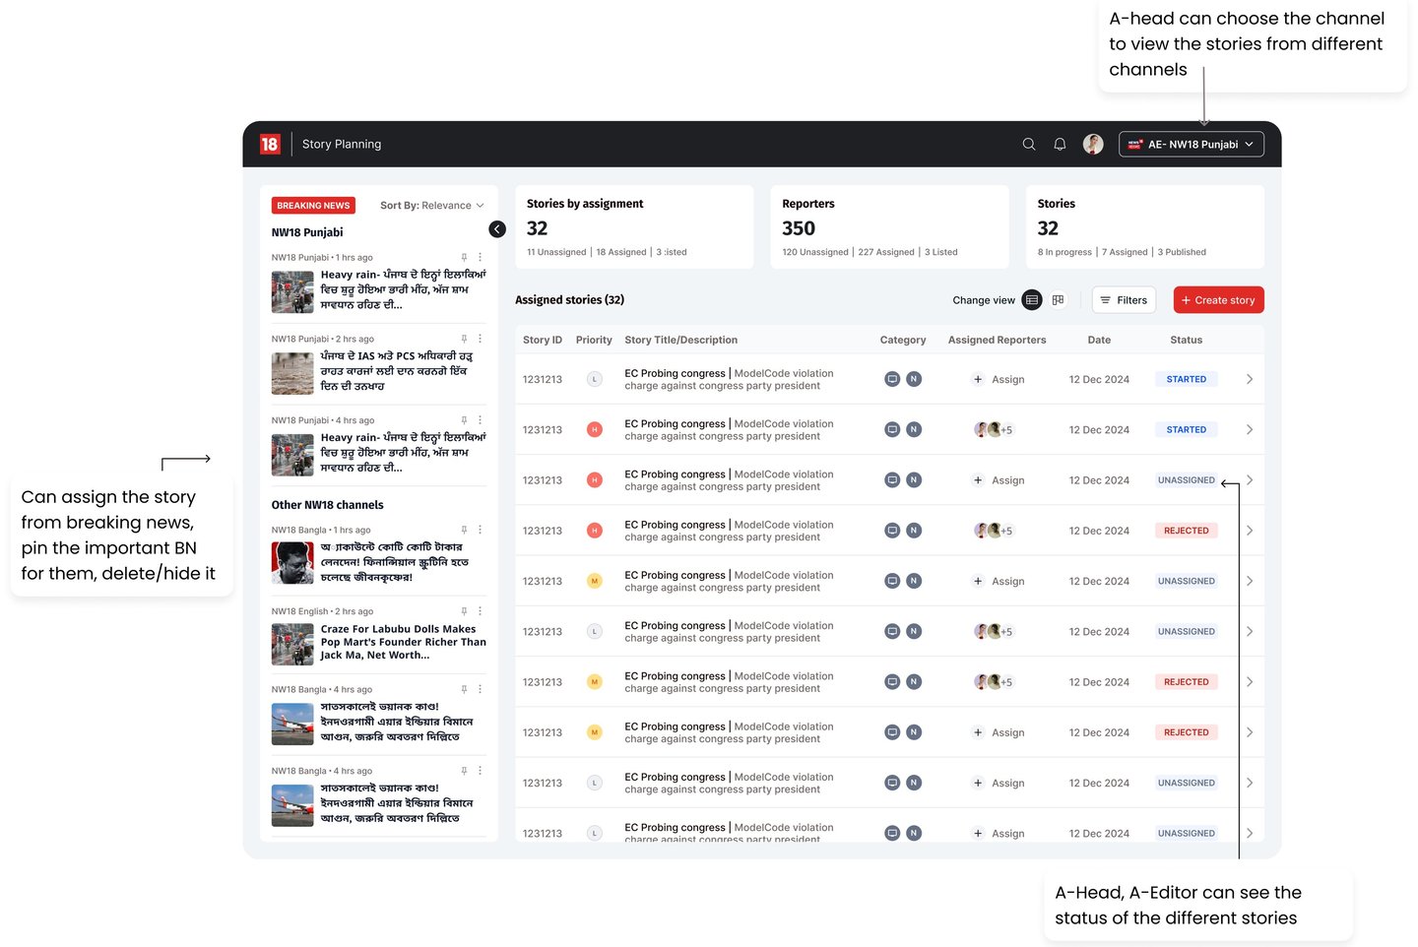This screenshot has width=1418, height=947.
Task: Open notifications bell in the header
Action: 1060,144
